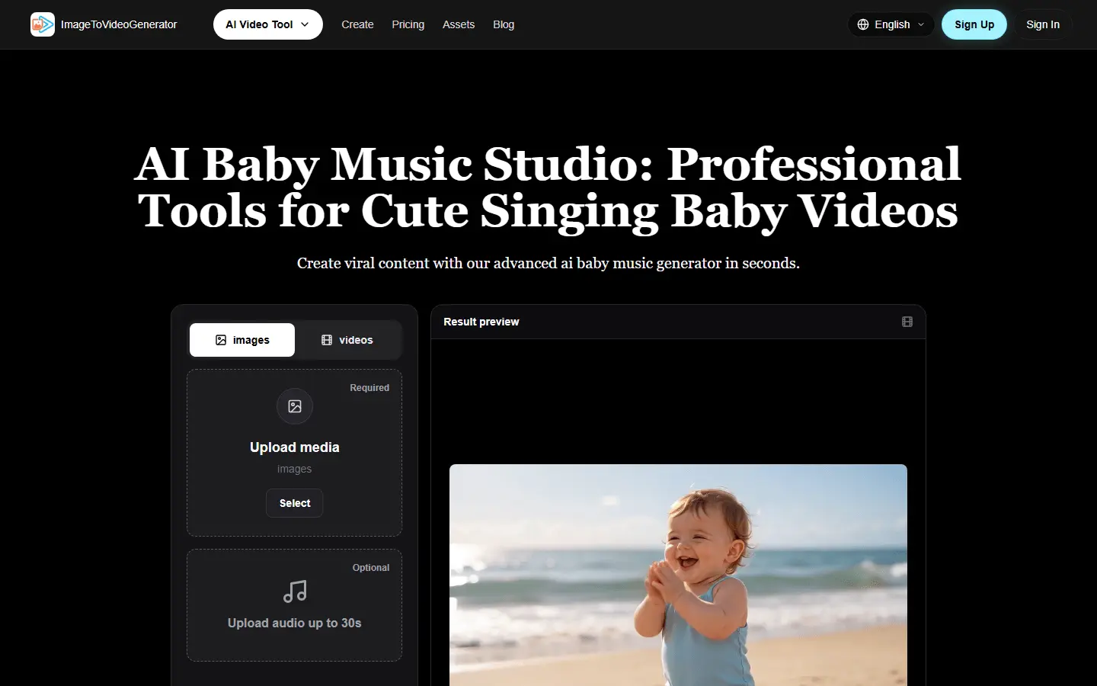Click the 'Result preview' label

pos(481,322)
